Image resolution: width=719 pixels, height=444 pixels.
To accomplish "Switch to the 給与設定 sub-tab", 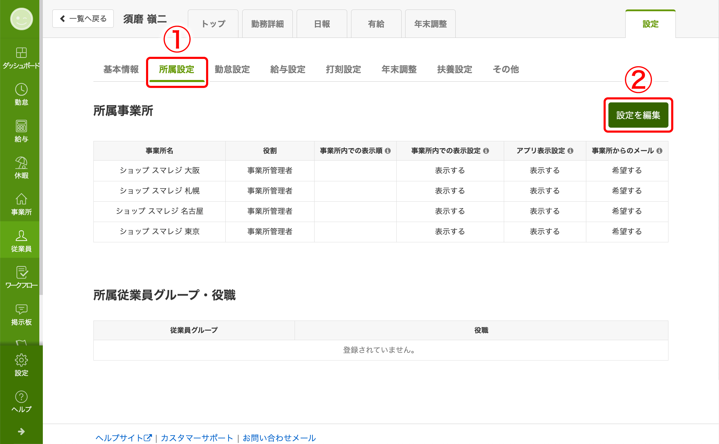I will point(288,69).
